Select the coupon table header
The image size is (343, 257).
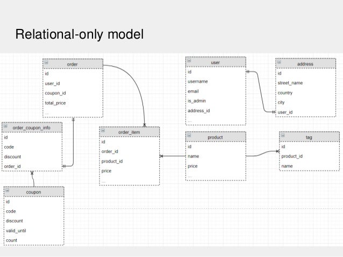click(34, 192)
